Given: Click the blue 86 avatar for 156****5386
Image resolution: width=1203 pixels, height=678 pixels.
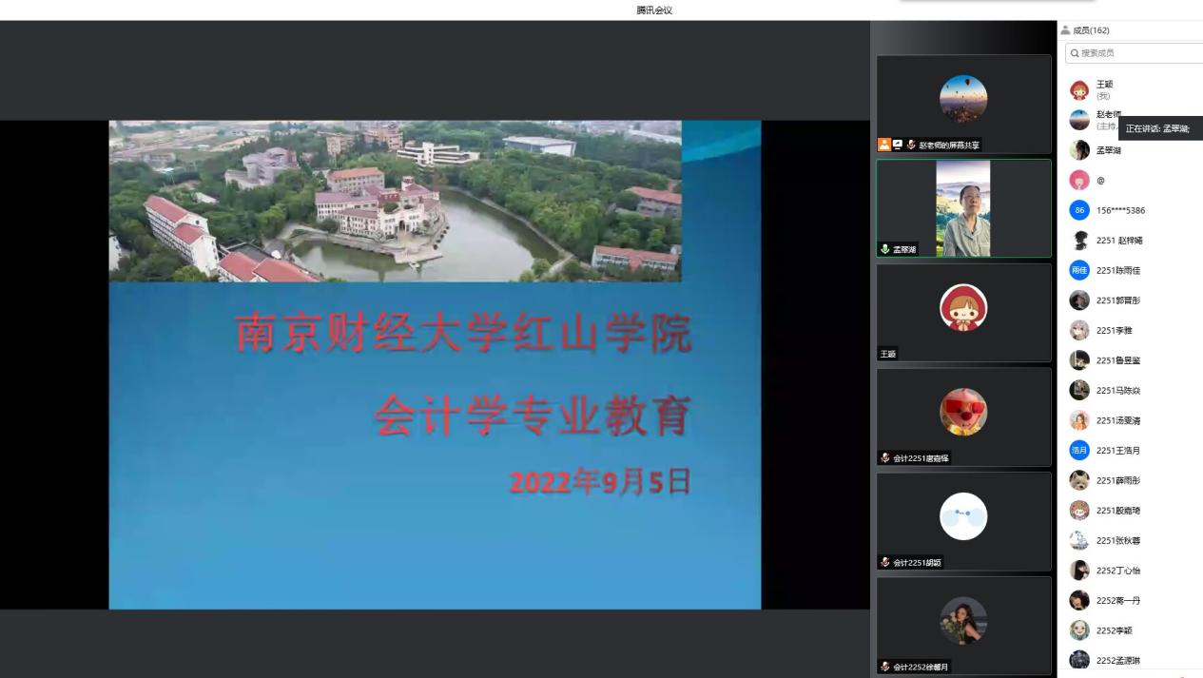Looking at the screenshot, I should pos(1078,210).
